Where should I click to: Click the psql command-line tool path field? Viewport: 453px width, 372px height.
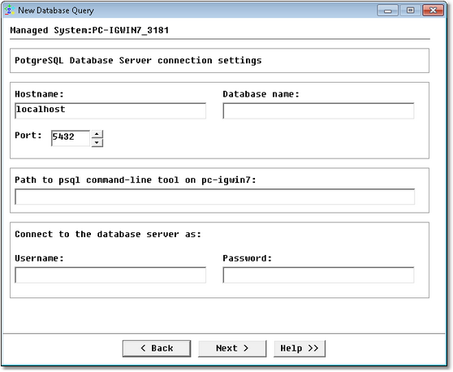214,197
